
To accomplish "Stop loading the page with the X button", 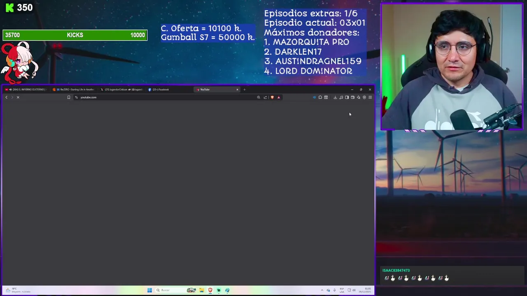I will [x=18, y=97].
